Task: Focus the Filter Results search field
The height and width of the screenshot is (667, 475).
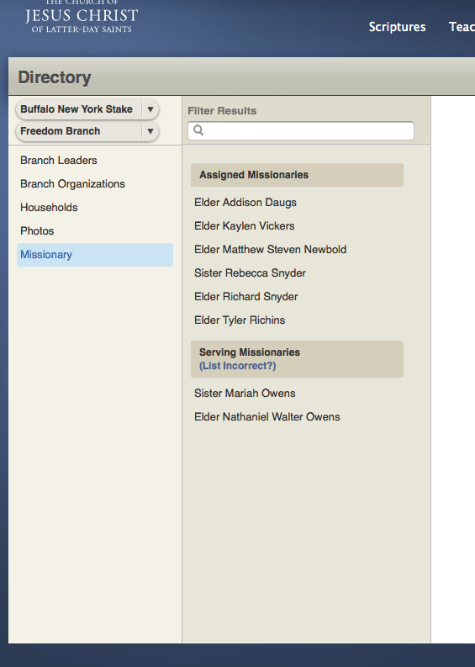Action: tap(301, 130)
